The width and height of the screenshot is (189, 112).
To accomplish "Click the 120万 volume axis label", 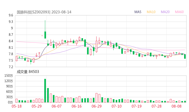I will (9, 81).
